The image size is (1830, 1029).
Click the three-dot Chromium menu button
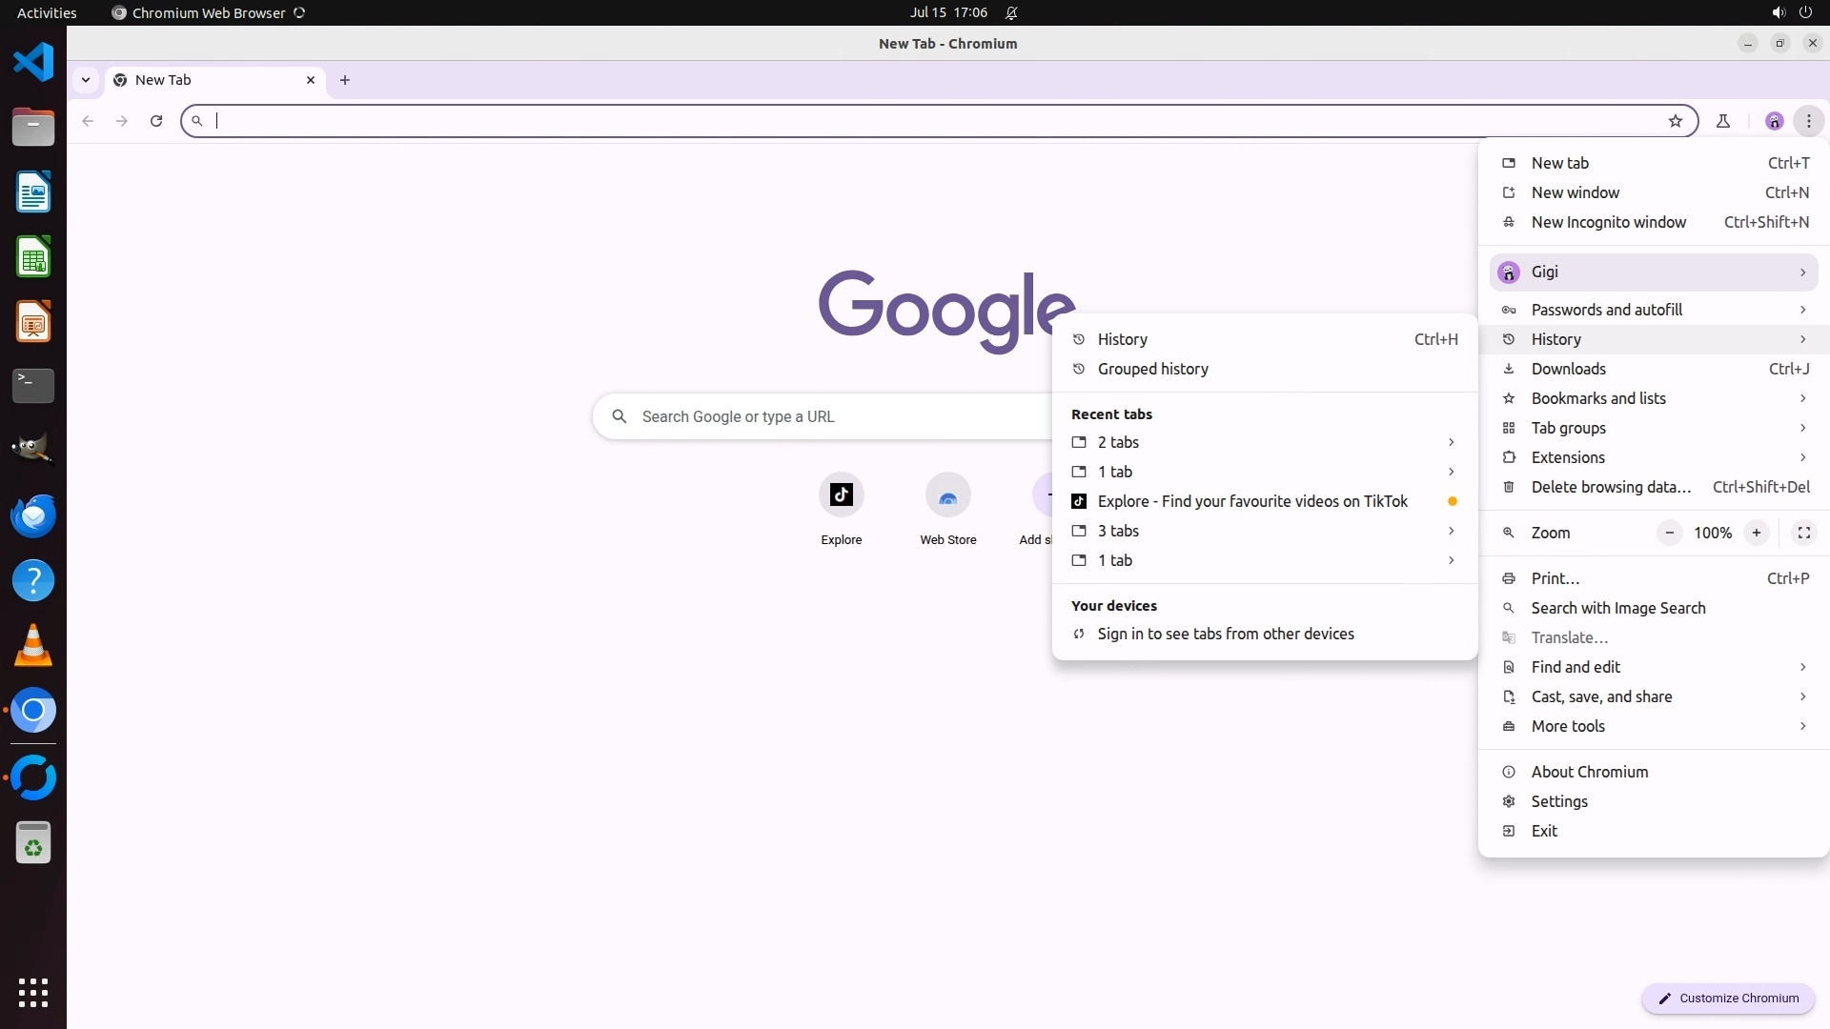point(1808,121)
